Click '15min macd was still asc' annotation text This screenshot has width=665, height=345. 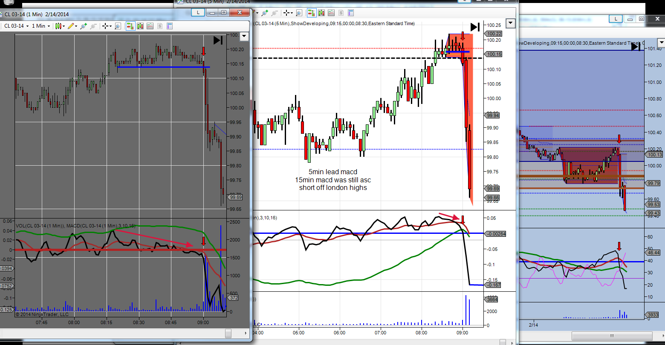click(x=333, y=180)
